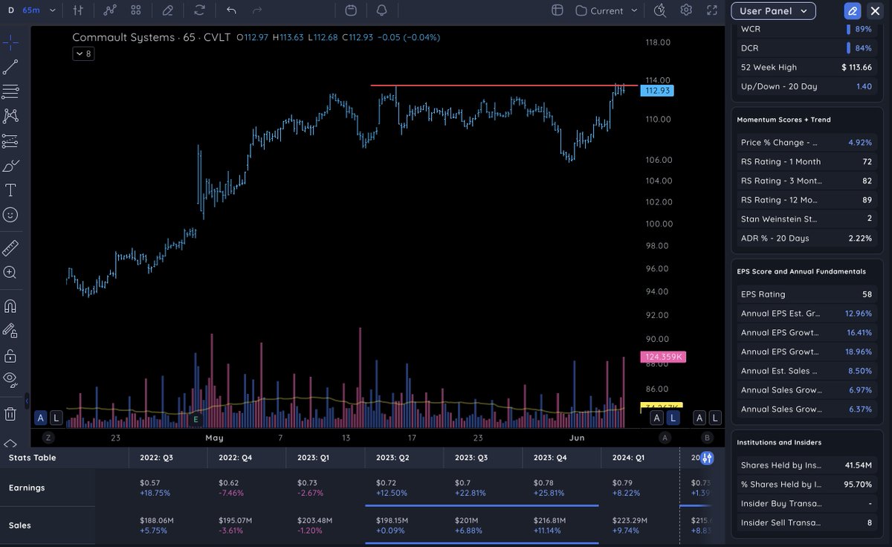
Task: Toggle magnet mode for drawings
Action: 10,305
